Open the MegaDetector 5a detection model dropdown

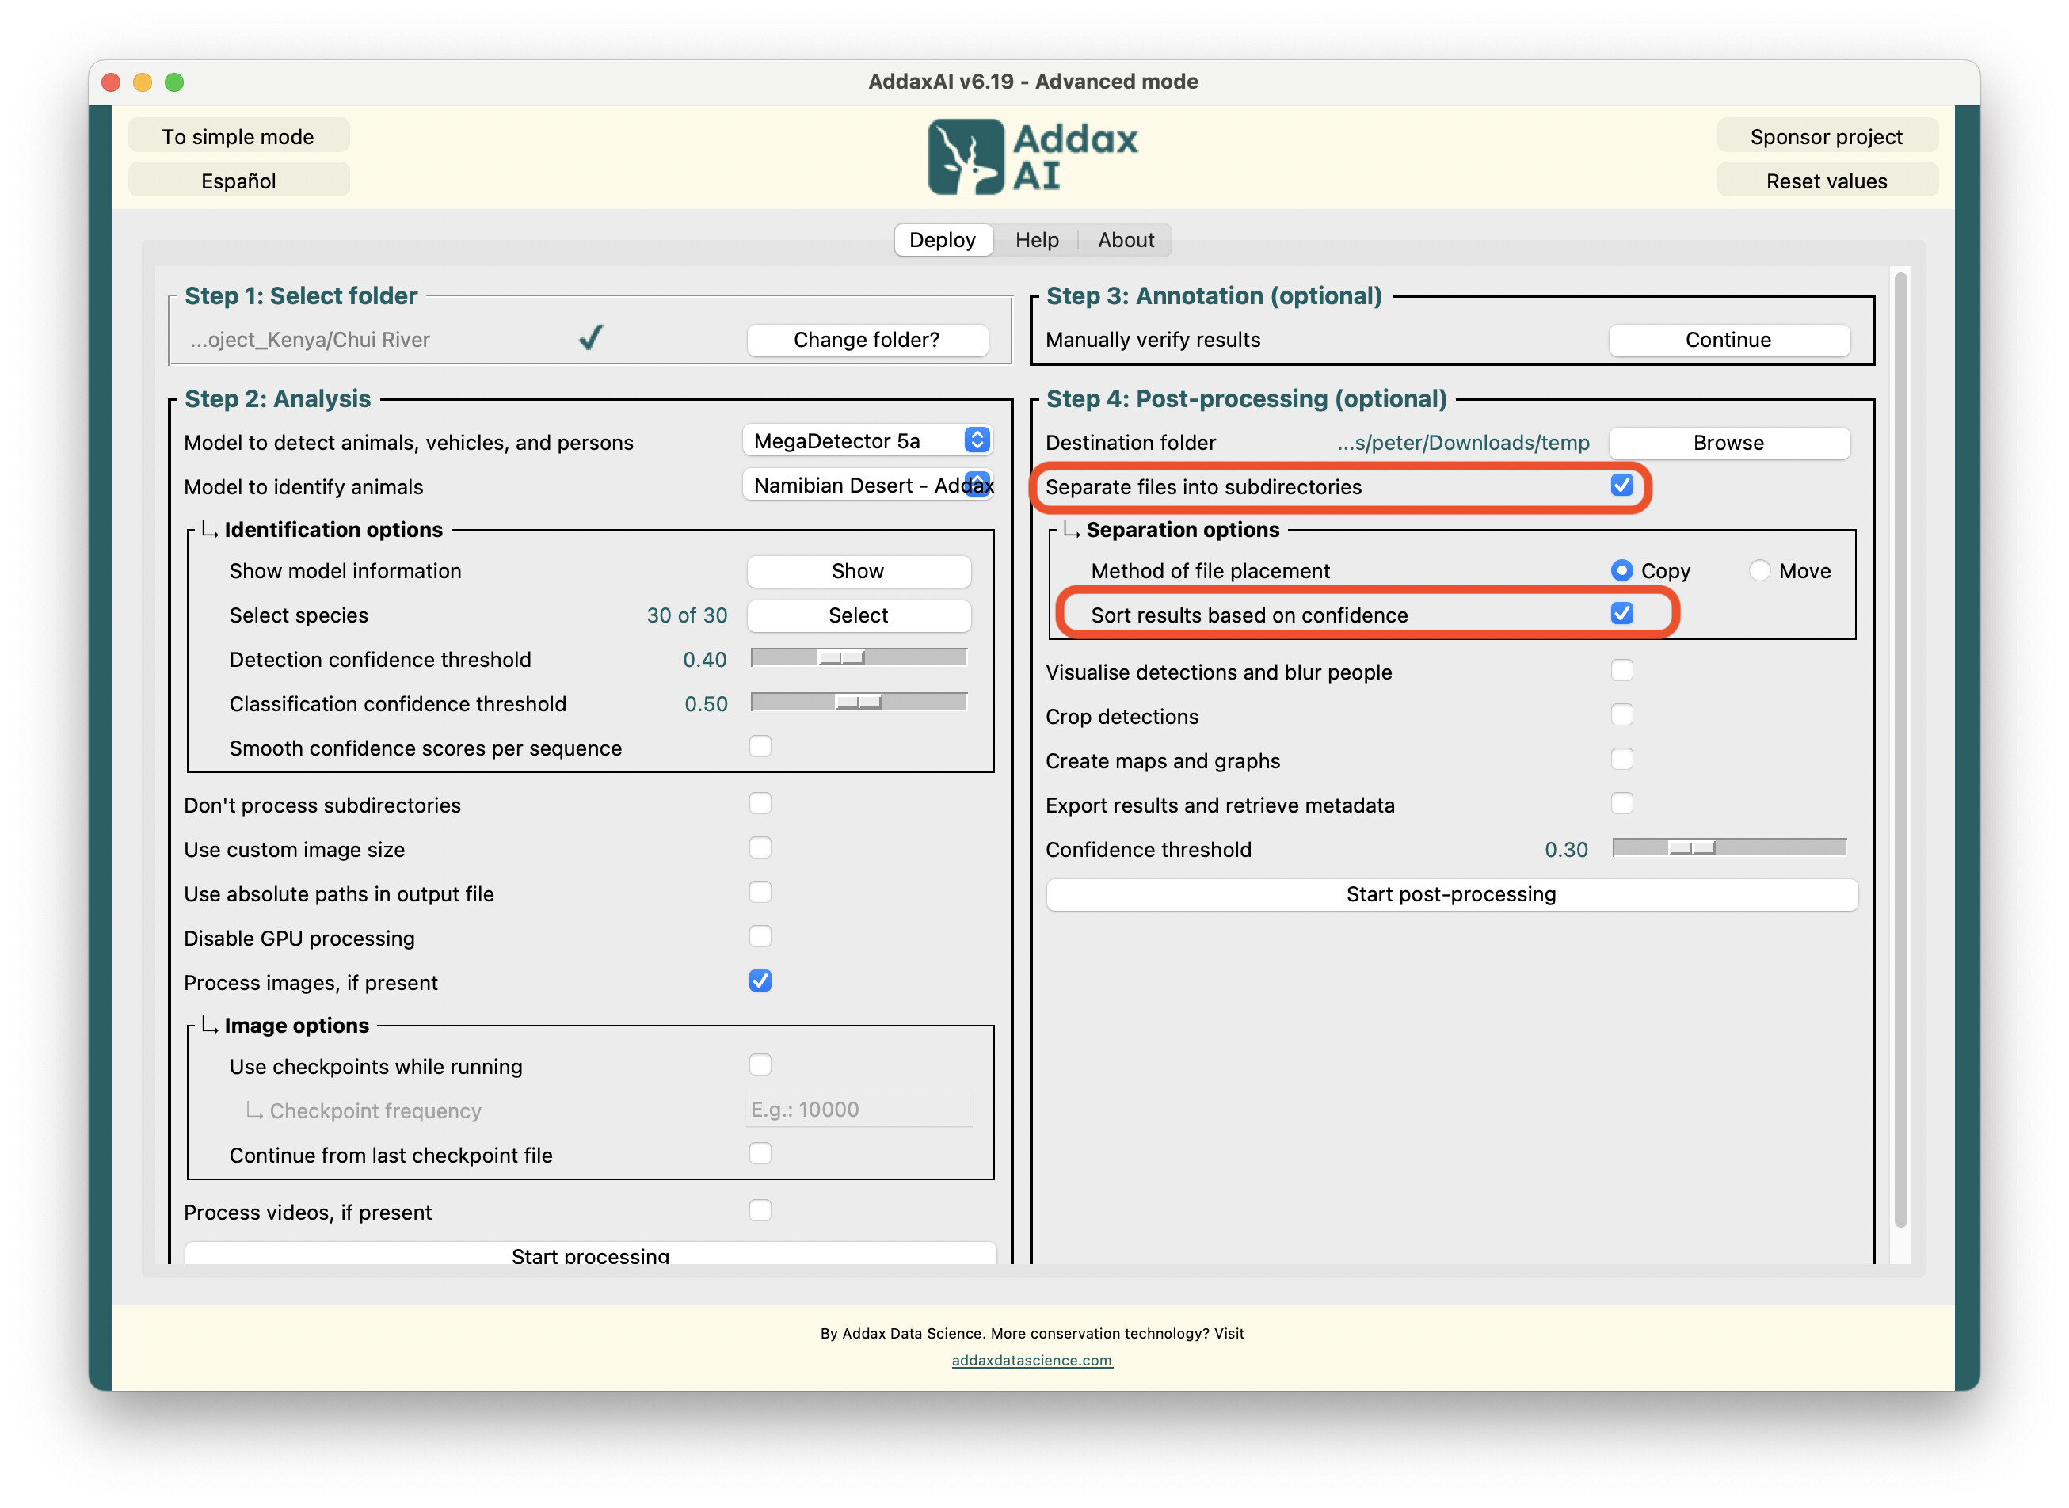coord(867,441)
